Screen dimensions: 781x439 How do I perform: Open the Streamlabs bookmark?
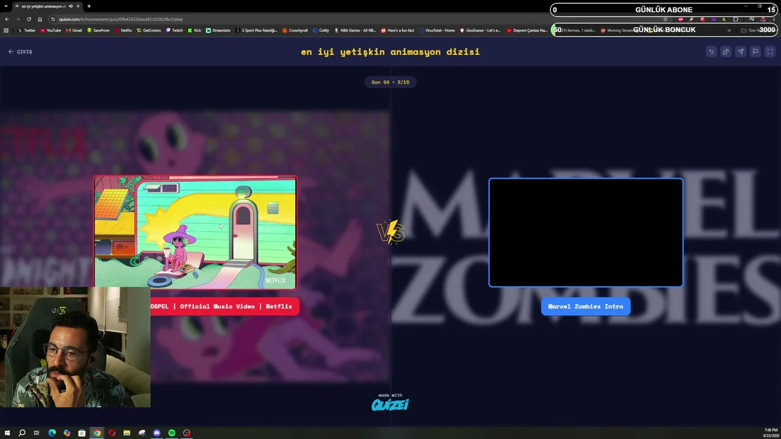(x=218, y=30)
